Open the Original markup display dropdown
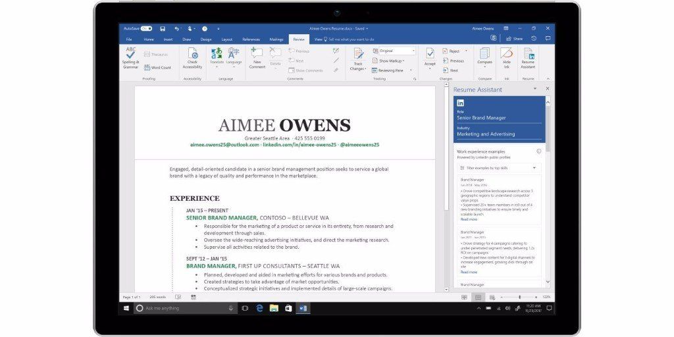The height and width of the screenshot is (337, 674). coord(394,51)
